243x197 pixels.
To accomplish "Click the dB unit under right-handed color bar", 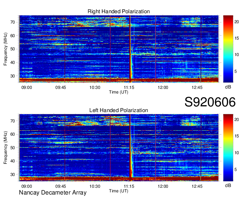I will (228, 87).
